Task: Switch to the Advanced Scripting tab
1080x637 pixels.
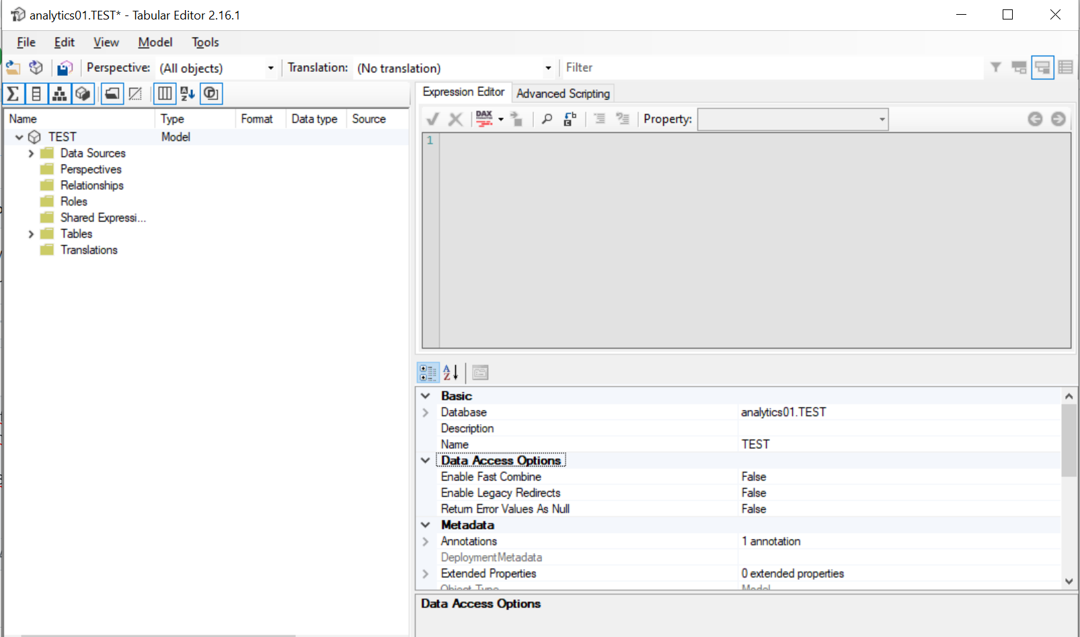Action: pyautogui.click(x=564, y=93)
